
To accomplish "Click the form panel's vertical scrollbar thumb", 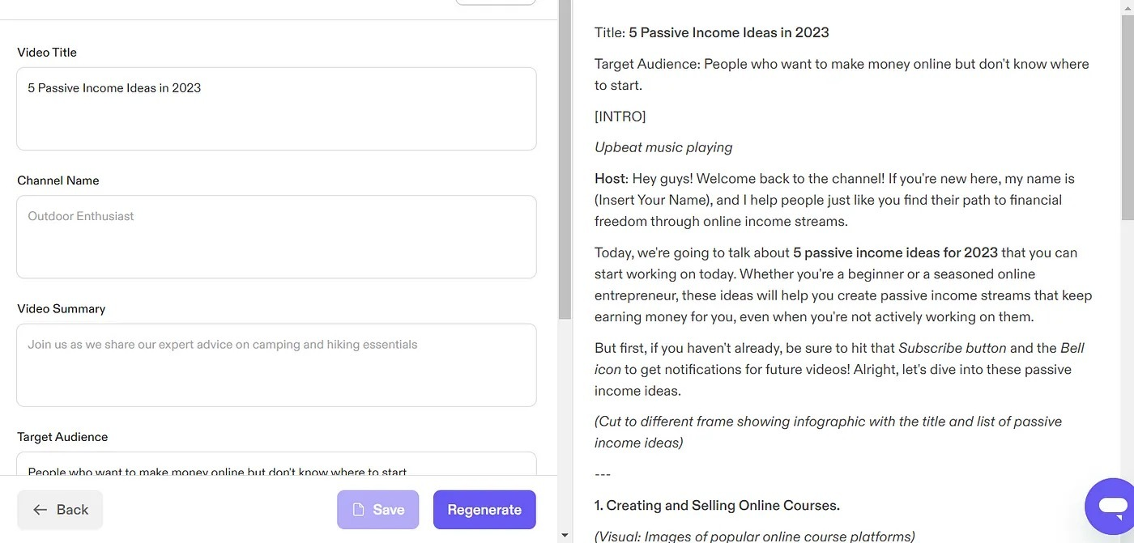I will point(565,159).
